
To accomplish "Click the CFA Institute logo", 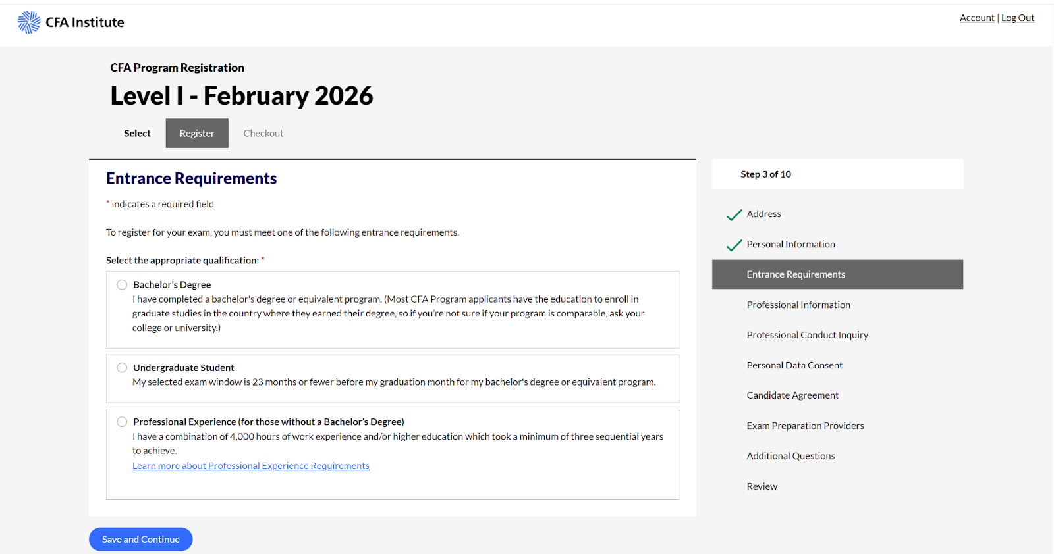I will coord(70,22).
